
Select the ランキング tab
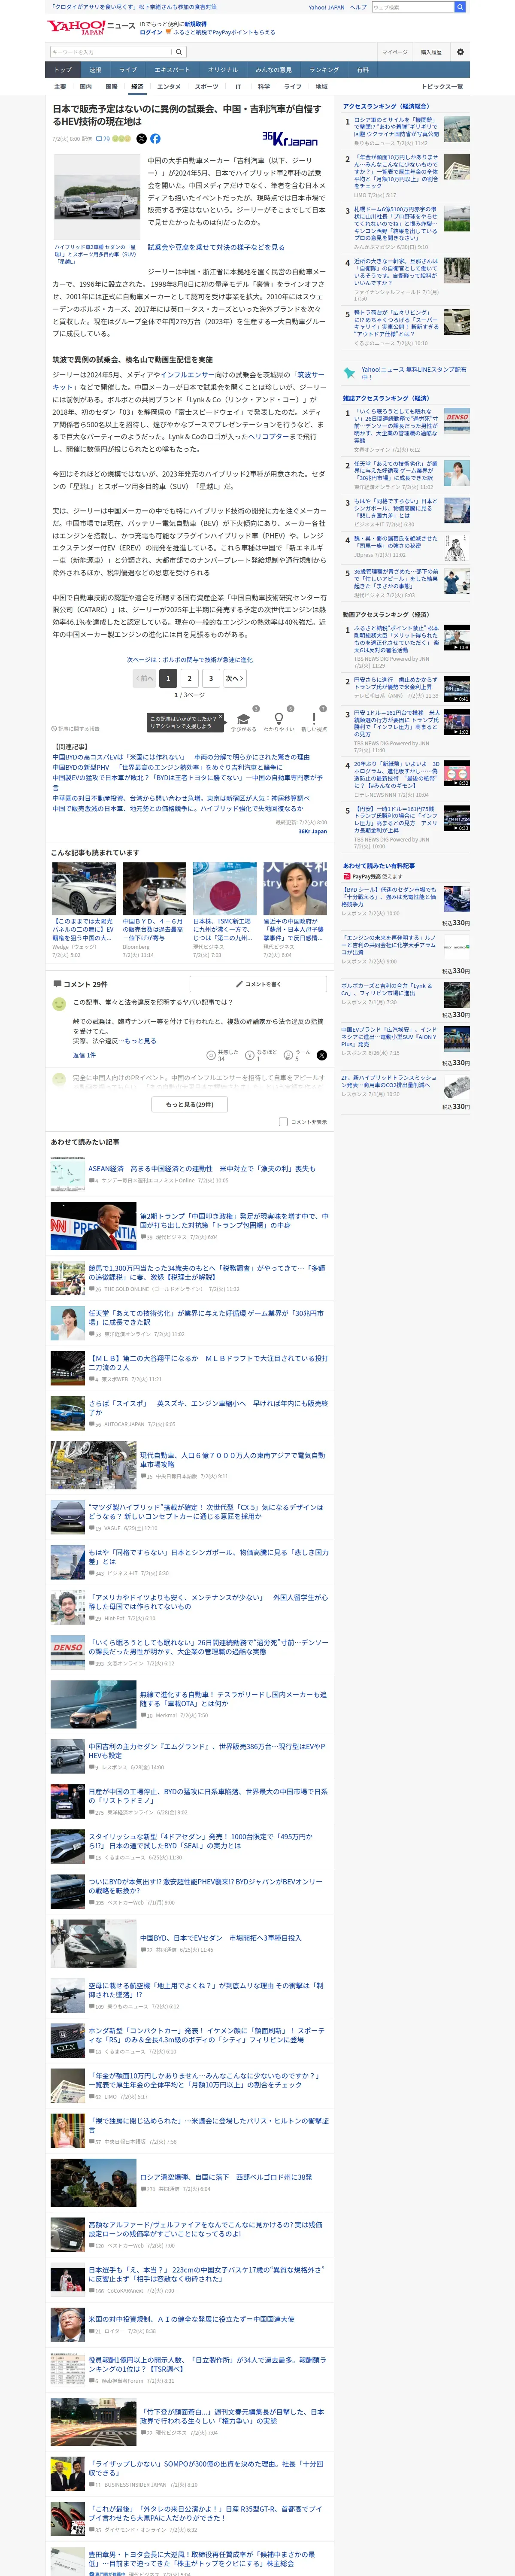point(323,70)
